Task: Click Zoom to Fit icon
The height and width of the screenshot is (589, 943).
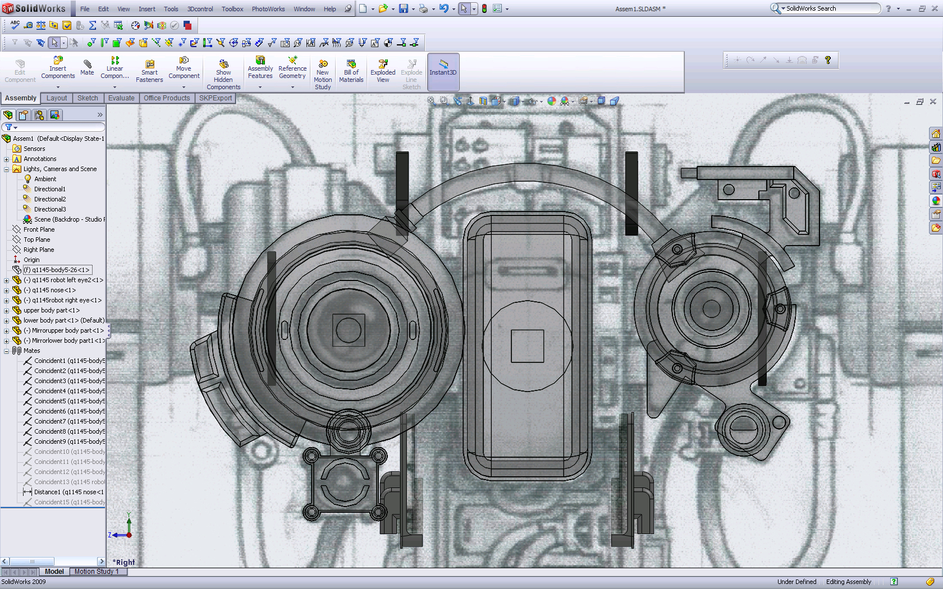Action: pyautogui.click(x=431, y=101)
